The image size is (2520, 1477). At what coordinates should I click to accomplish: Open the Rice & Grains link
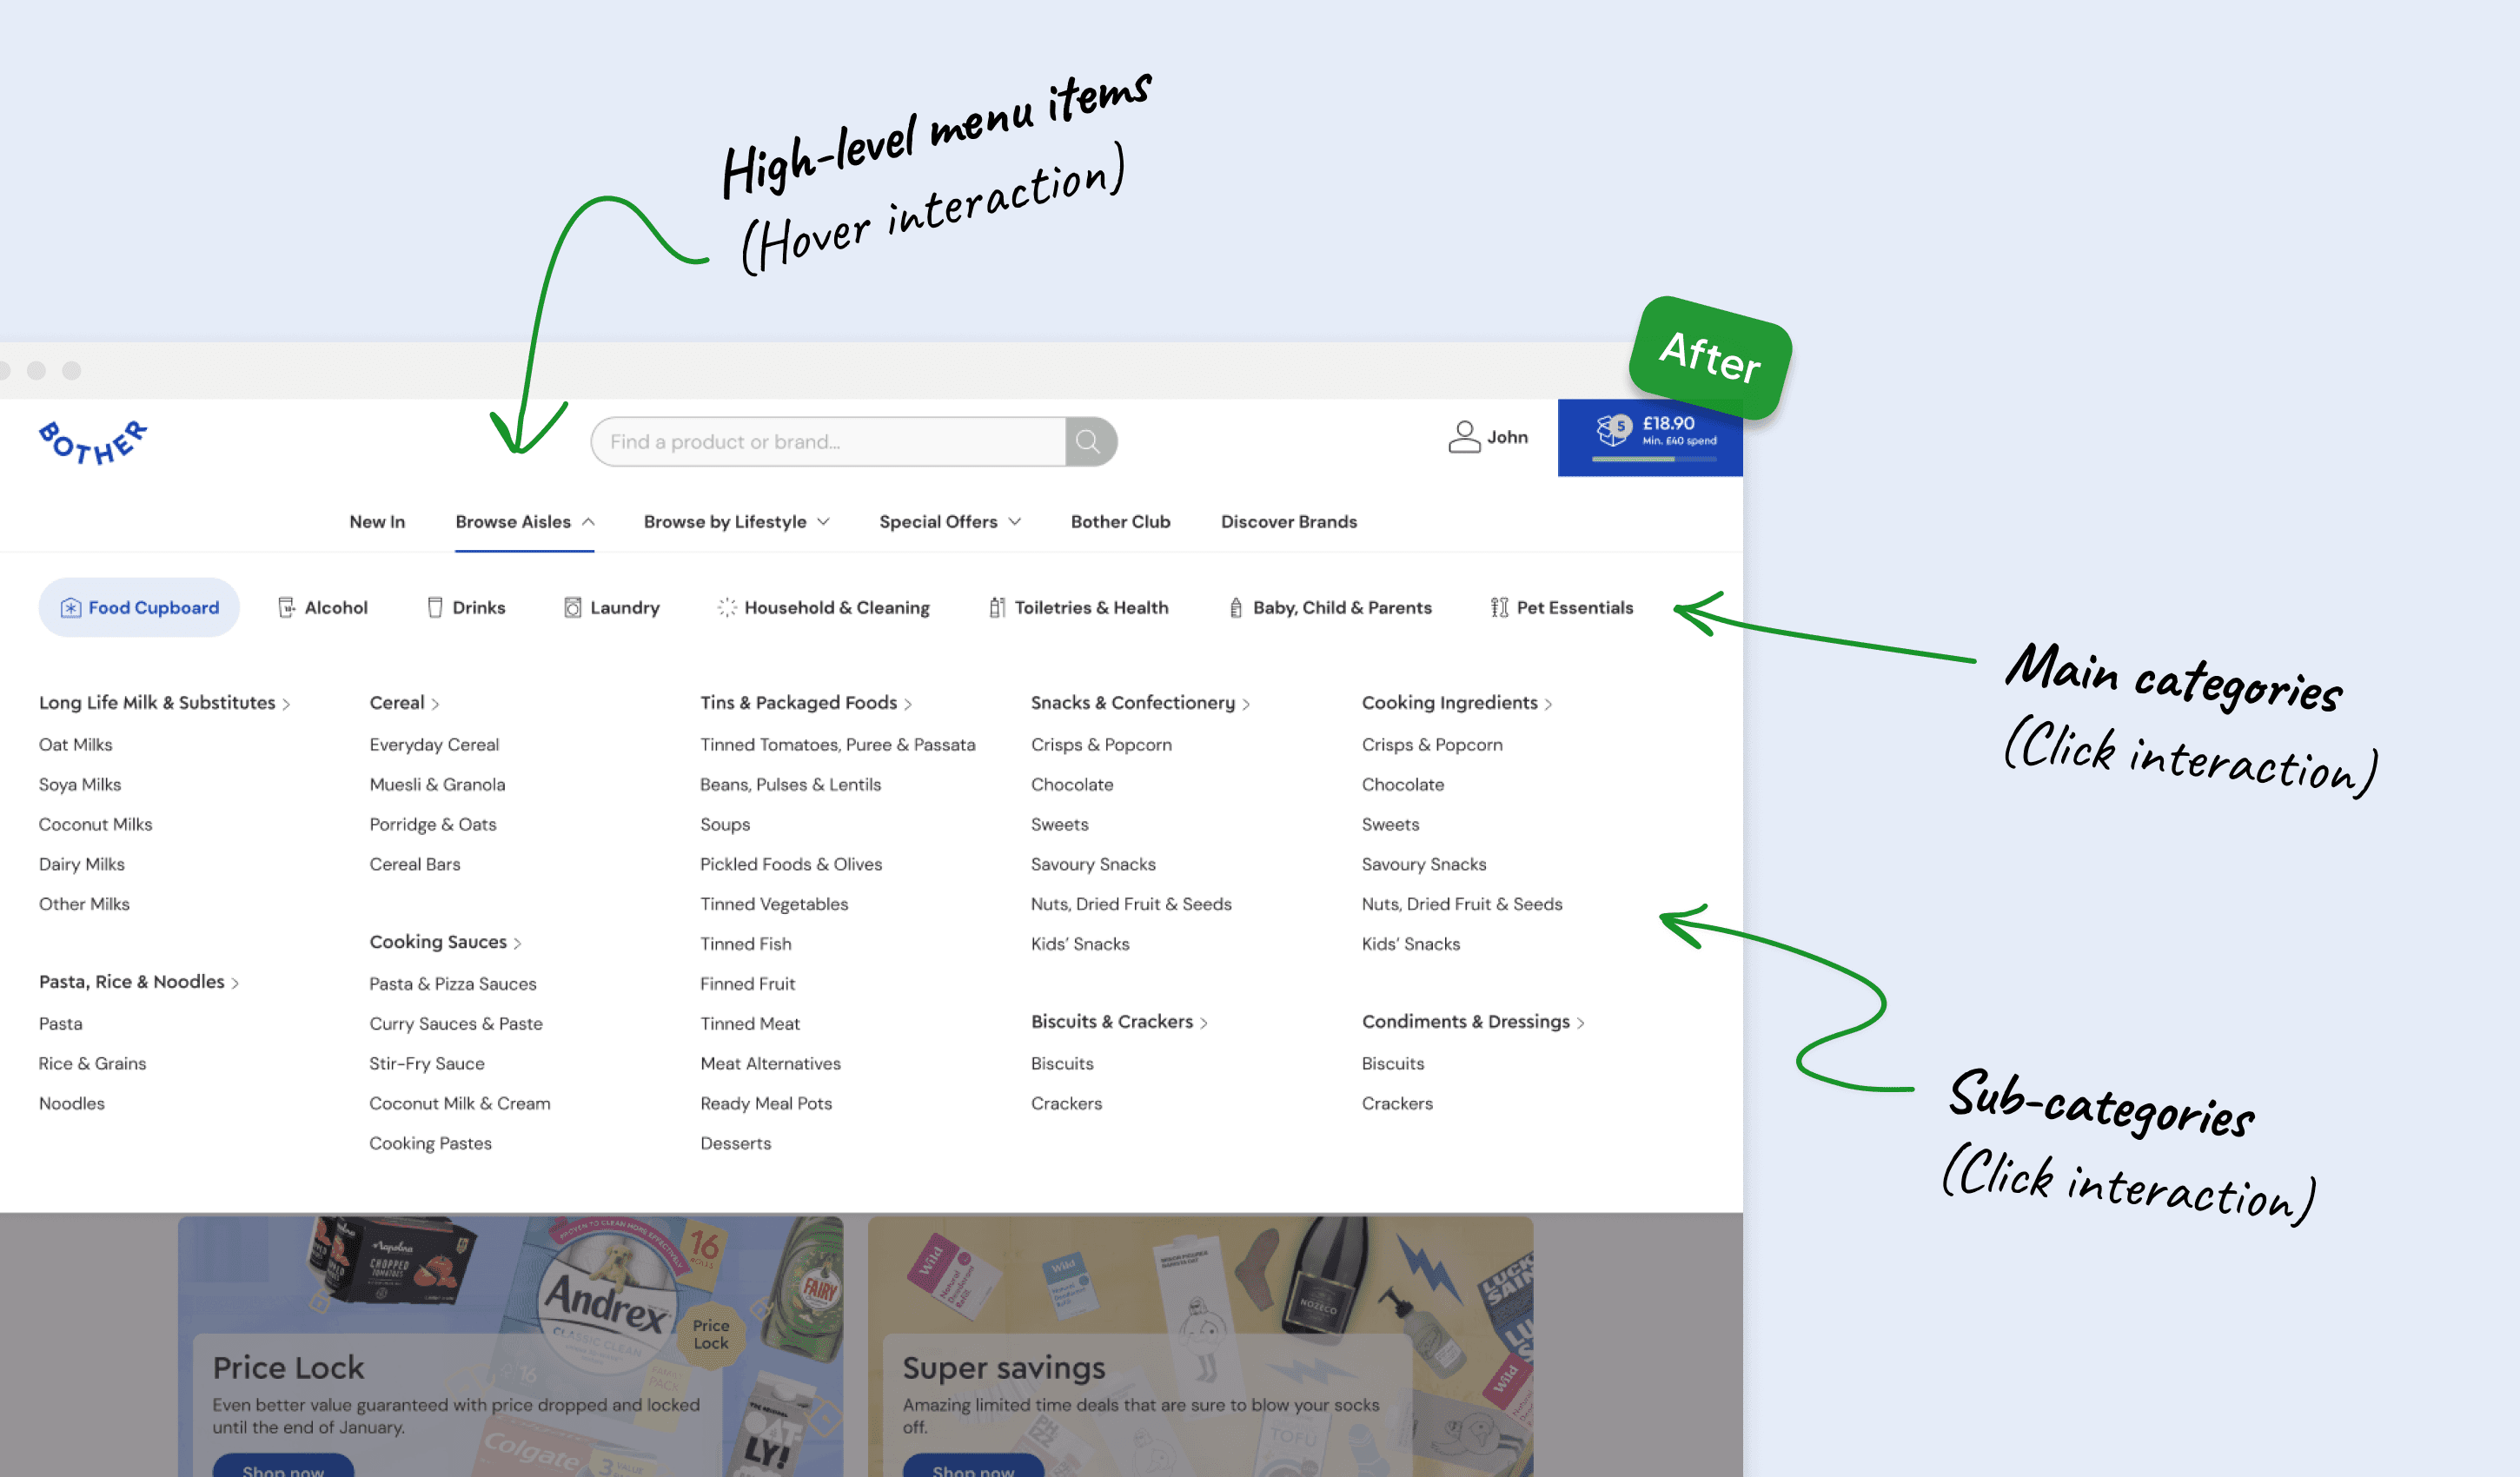point(92,1064)
